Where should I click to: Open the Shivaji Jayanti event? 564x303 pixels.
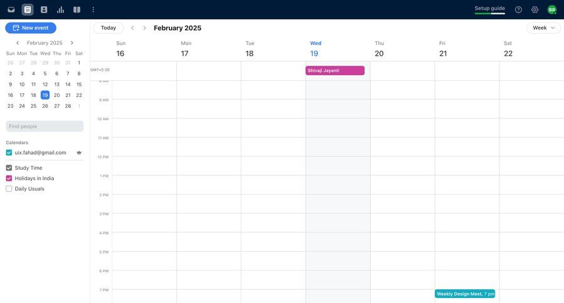click(x=335, y=71)
